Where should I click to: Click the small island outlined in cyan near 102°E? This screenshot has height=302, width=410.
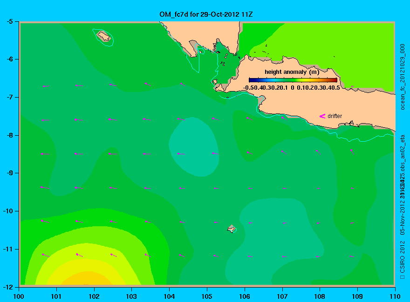coord(104,36)
